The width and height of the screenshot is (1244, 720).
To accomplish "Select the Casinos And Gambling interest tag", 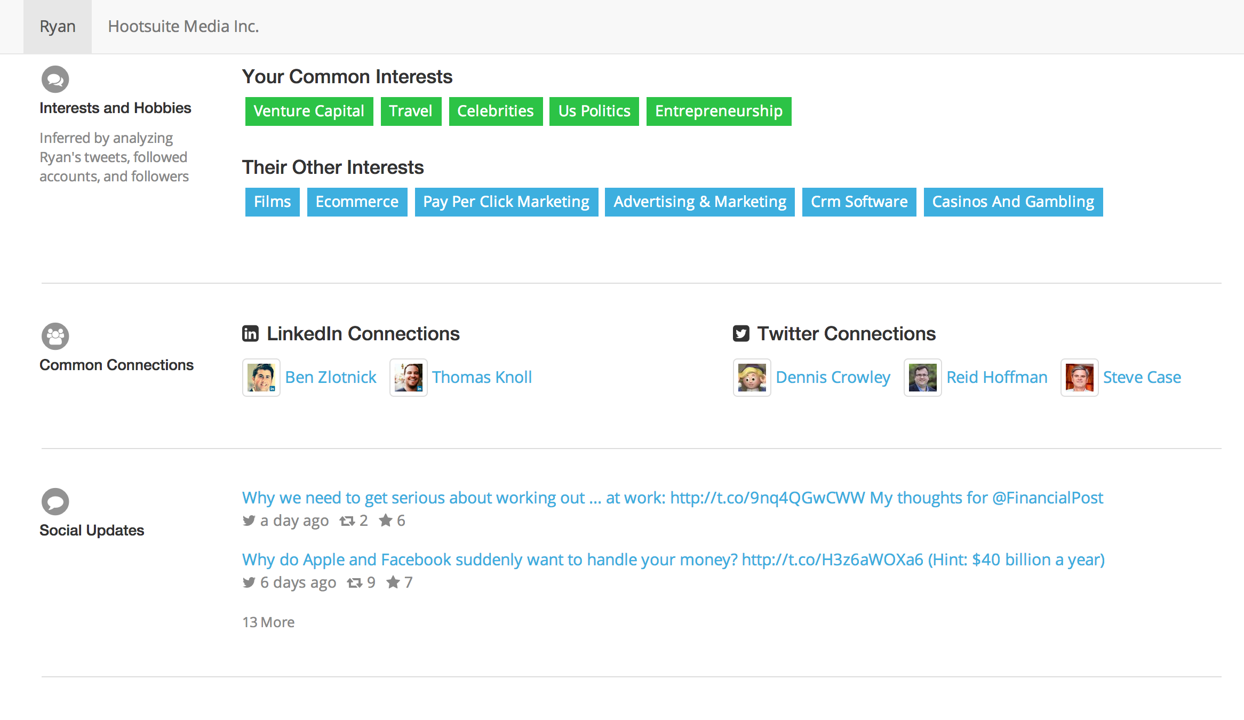I will tap(1012, 202).
